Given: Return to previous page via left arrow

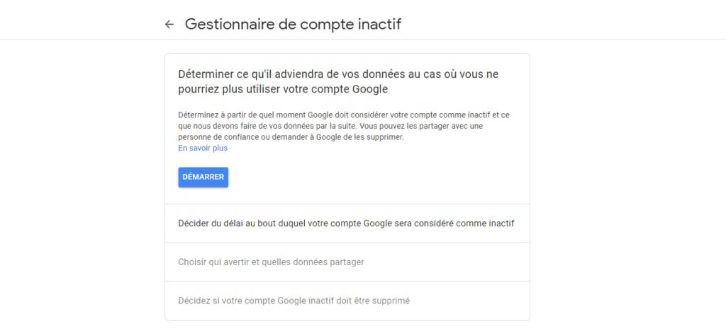Looking at the screenshot, I should pos(169,25).
